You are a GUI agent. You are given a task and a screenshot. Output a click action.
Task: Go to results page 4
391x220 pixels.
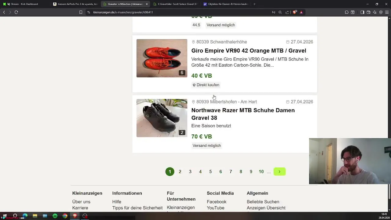(x=200, y=172)
